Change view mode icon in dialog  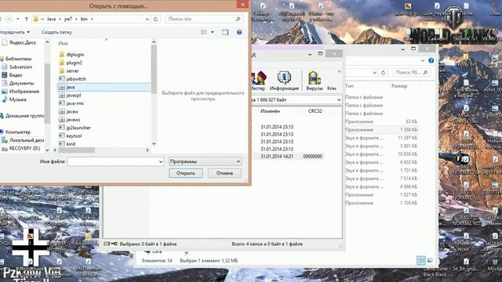point(204,32)
